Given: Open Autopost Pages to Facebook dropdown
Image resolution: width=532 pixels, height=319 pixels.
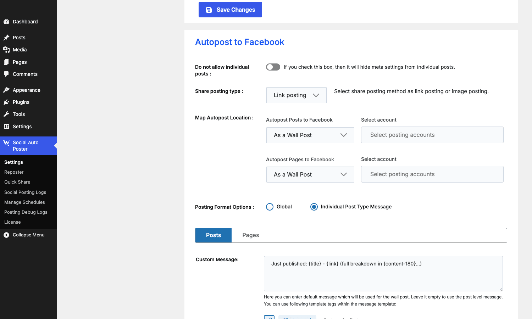Looking at the screenshot, I should click(x=310, y=174).
